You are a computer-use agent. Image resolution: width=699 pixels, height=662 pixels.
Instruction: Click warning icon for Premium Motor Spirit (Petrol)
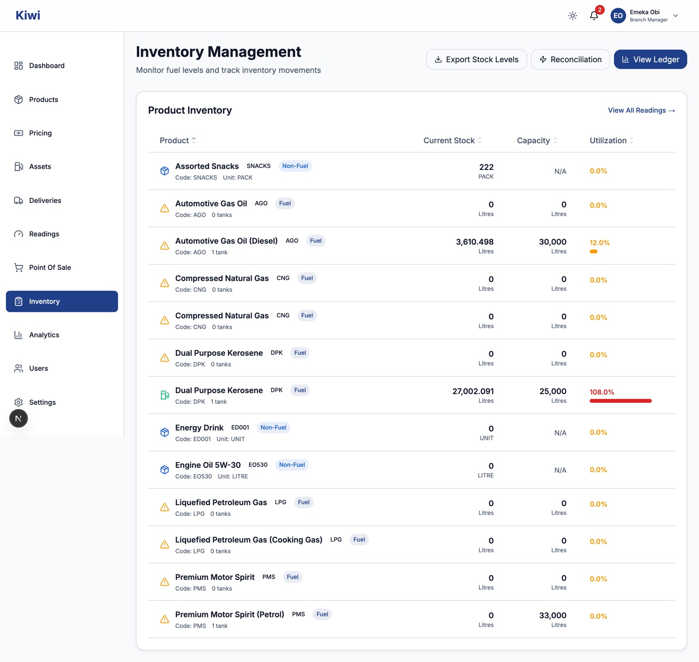[x=165, y=619]
